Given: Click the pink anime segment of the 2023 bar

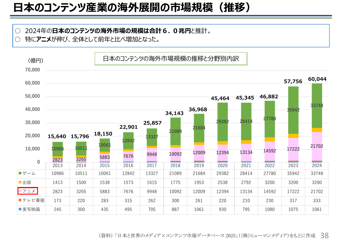Looking at the screenshot, I should pos(293,149).
